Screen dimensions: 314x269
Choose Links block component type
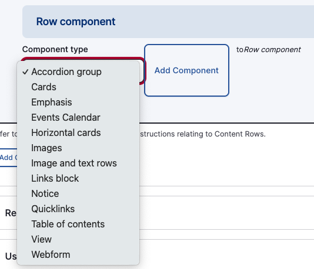click(78, 178)
